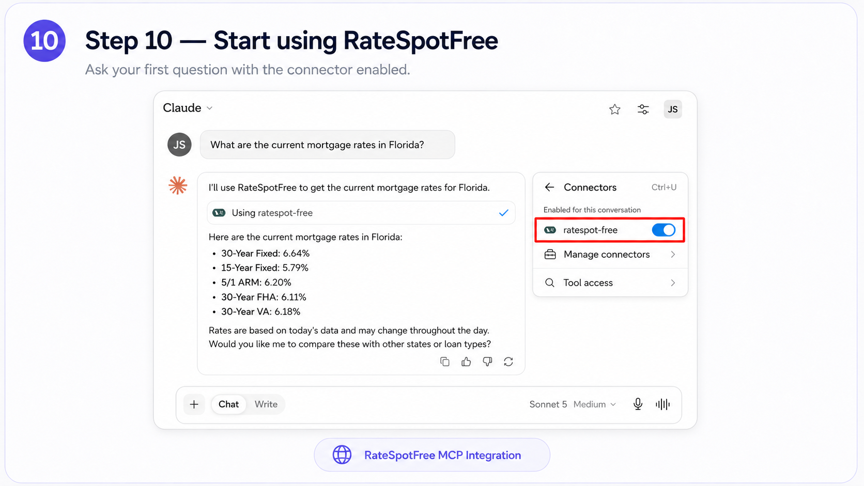Click the briefcase icon beside Manage connectors
864x486 pixels.
click(550, 255)
